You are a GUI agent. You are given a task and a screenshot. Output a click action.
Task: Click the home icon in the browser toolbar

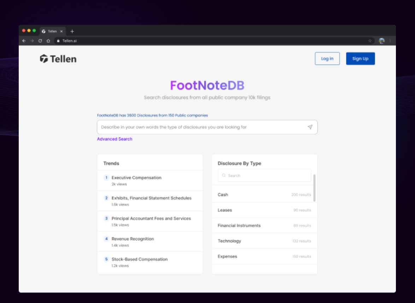coord(48,41)
